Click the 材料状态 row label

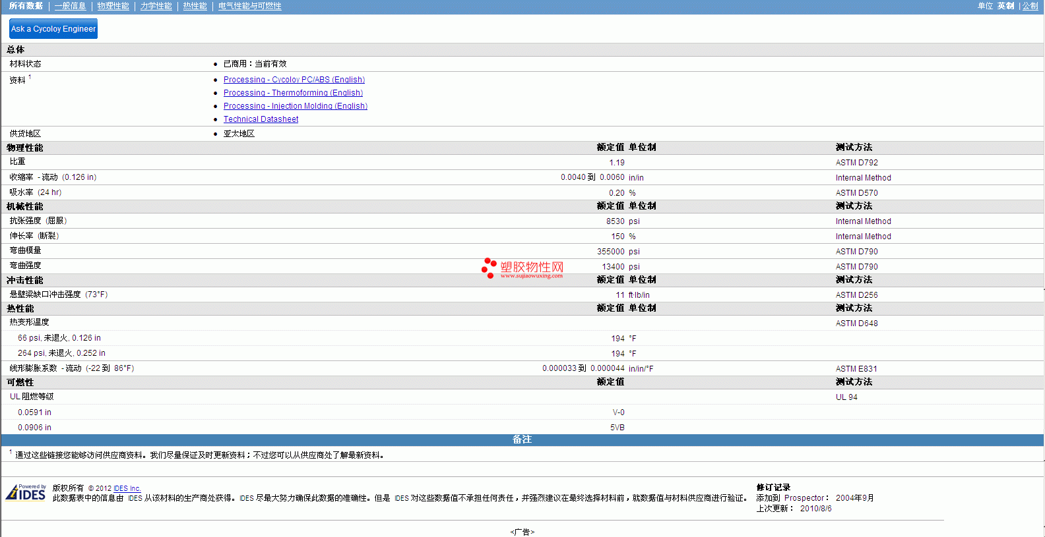coord(25,64)
